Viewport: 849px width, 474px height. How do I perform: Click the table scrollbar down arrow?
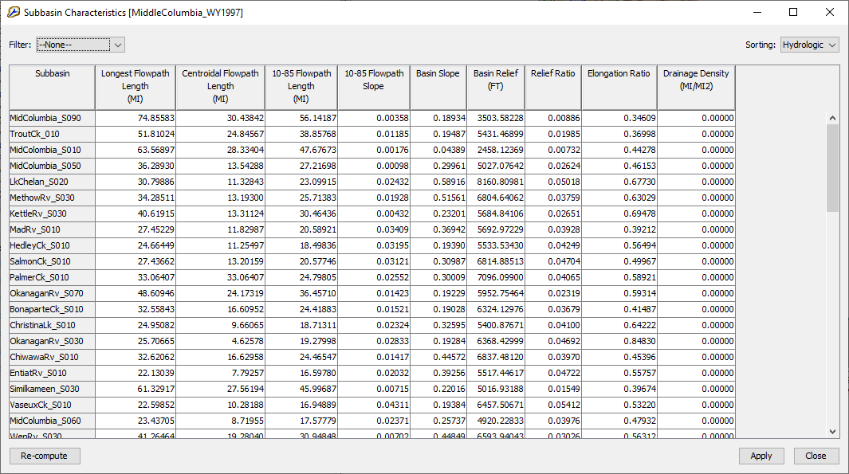tap(833, 431)
